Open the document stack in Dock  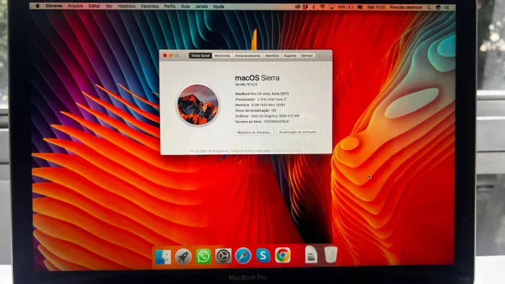click(x=311, y=254)
